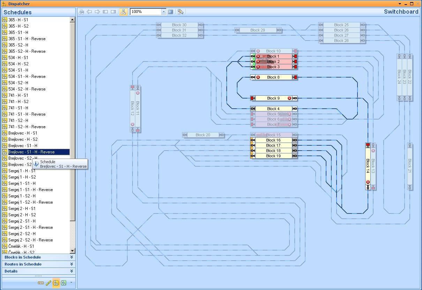Click Block 3 in the switchboard
Image resolution: width=422 pixels, height=290 pixels.
(x=273, y=67)
